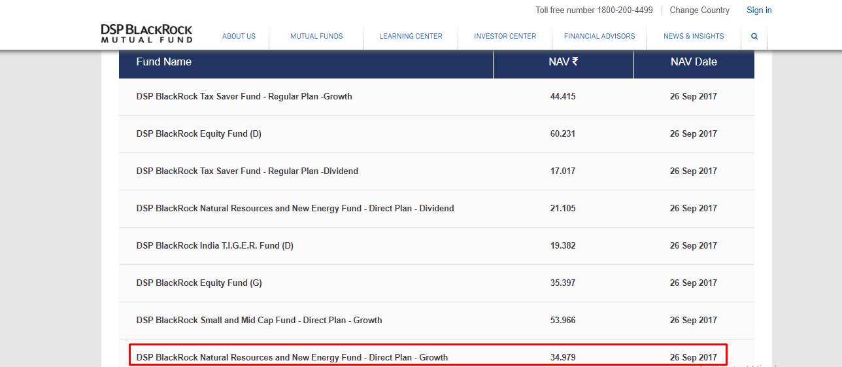842x367 pixels.
Task: Click NAV value 53.966
Action: [563, 321]
